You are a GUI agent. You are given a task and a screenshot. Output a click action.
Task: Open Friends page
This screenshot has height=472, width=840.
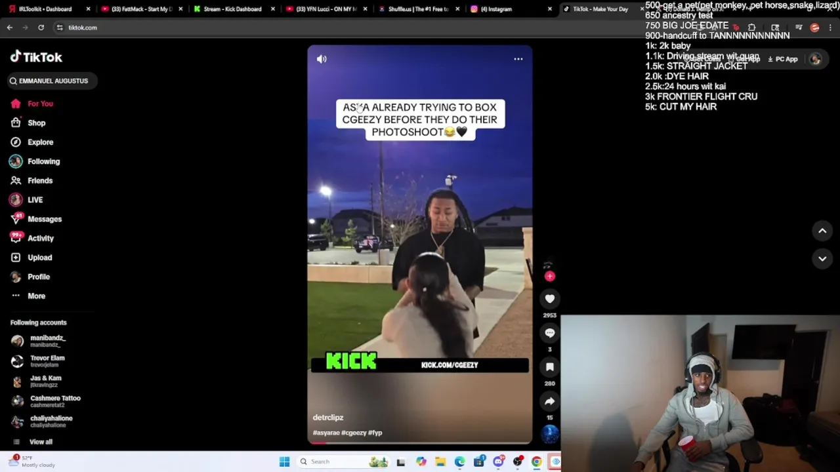pos(31,180)
